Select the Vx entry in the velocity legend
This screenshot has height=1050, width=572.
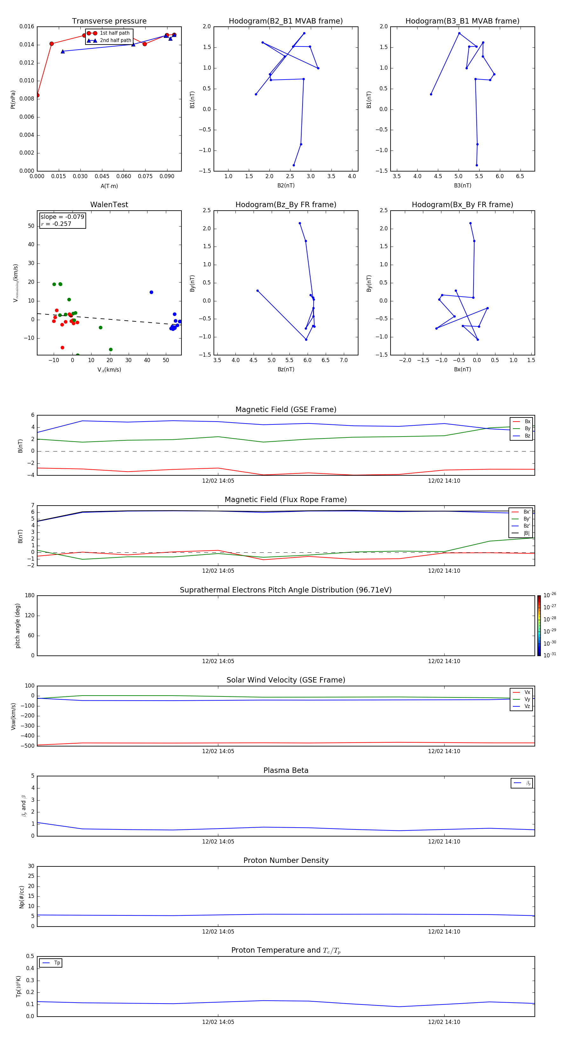521,692
